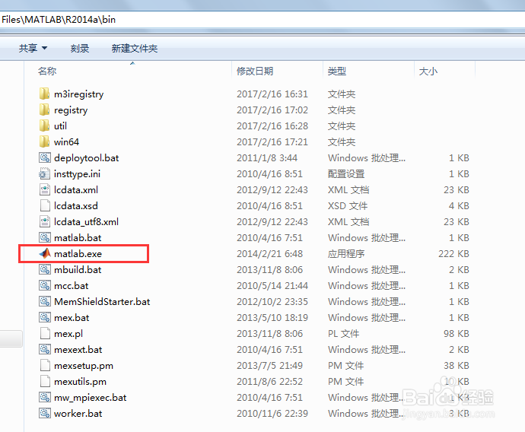Viewport: 525px width, 432px height.
Task: Click the 98 KB size cell
Action: (x=457, y=334)
